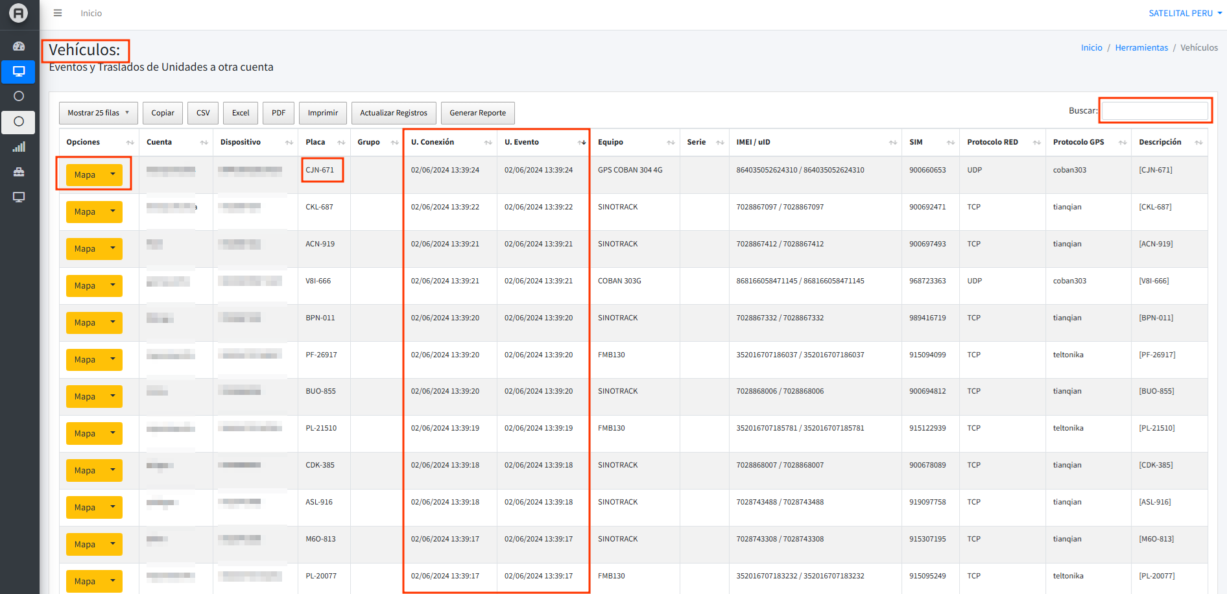The height and width of the screenshot is (594, 1227).
Task: Open Herramientas in the breadcrumb
Action: 1141,47
